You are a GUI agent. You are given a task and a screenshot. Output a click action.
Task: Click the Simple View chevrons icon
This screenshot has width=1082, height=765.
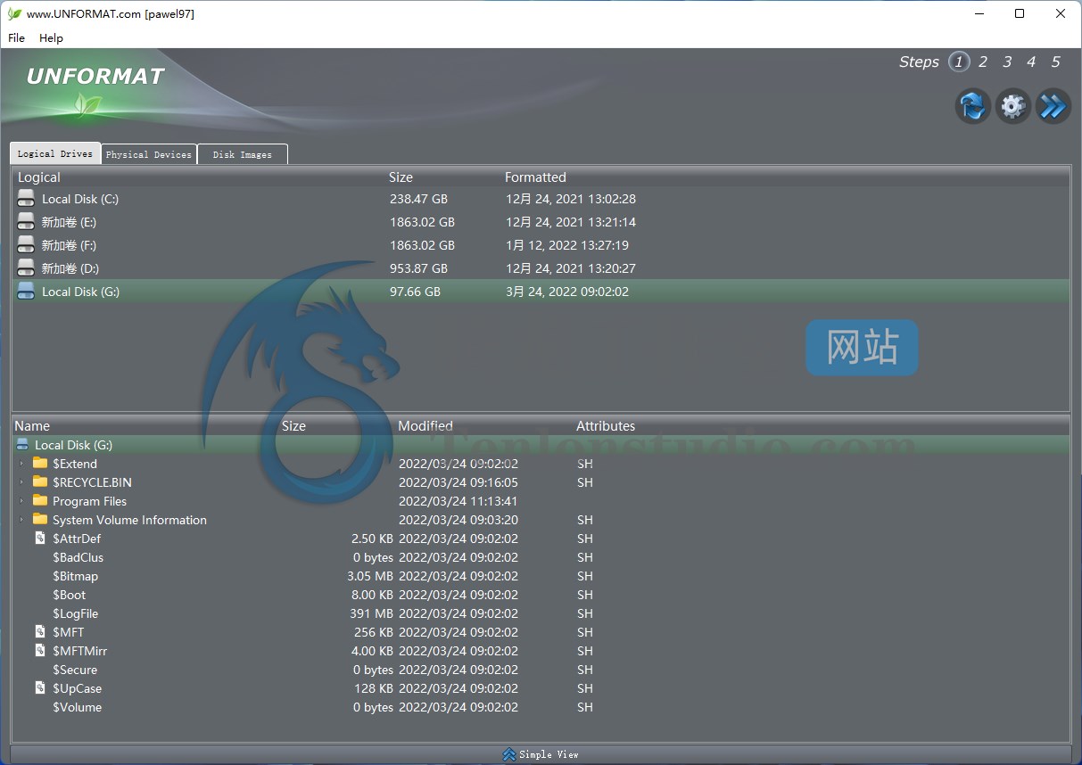(x=509, y=754)
